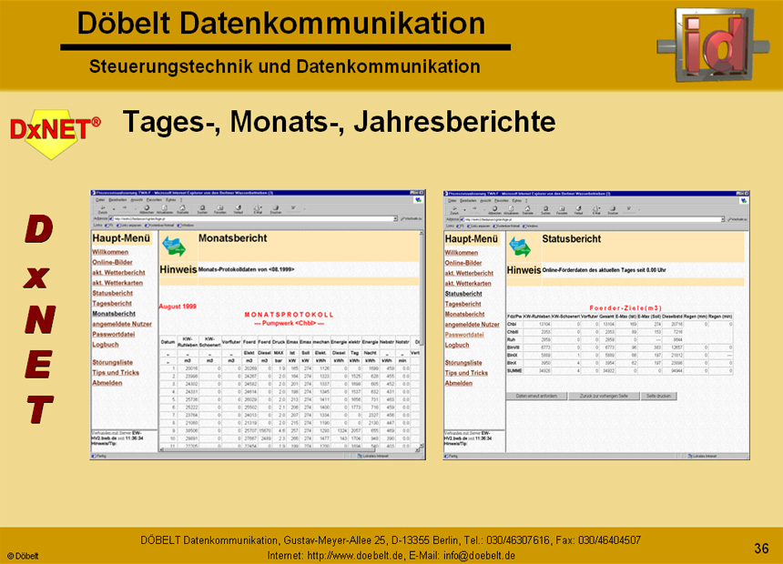Open Ansicht menu in Monatsbericht window

pyautogui.click(x=137, y=199)
